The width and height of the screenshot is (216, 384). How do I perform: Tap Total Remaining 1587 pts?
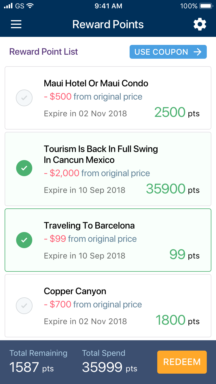38,362
